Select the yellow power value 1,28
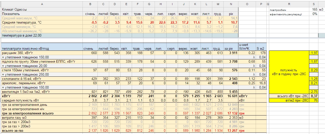Viewport: 325px width, 134px height. point(314,79)
